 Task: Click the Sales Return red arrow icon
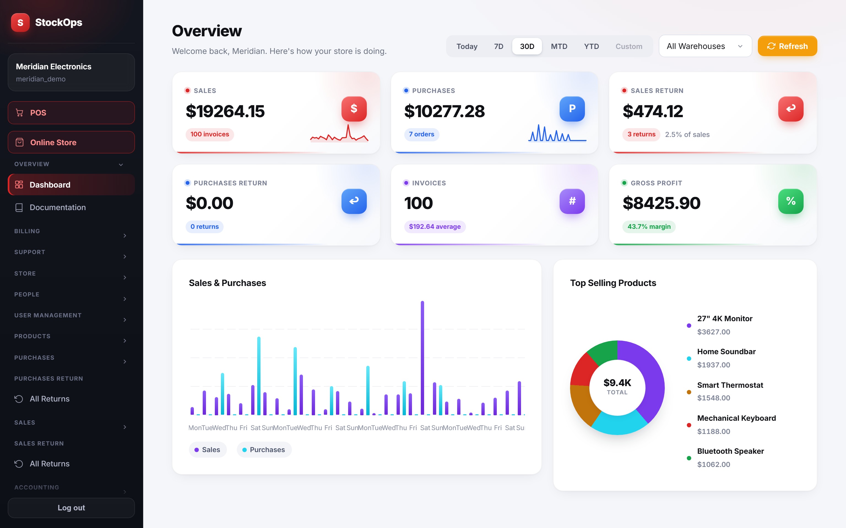[790, 109]
